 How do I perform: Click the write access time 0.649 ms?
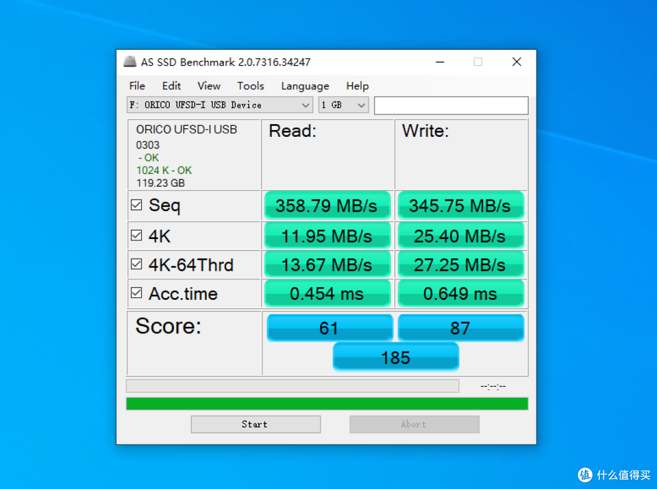(x=461, y=293)
